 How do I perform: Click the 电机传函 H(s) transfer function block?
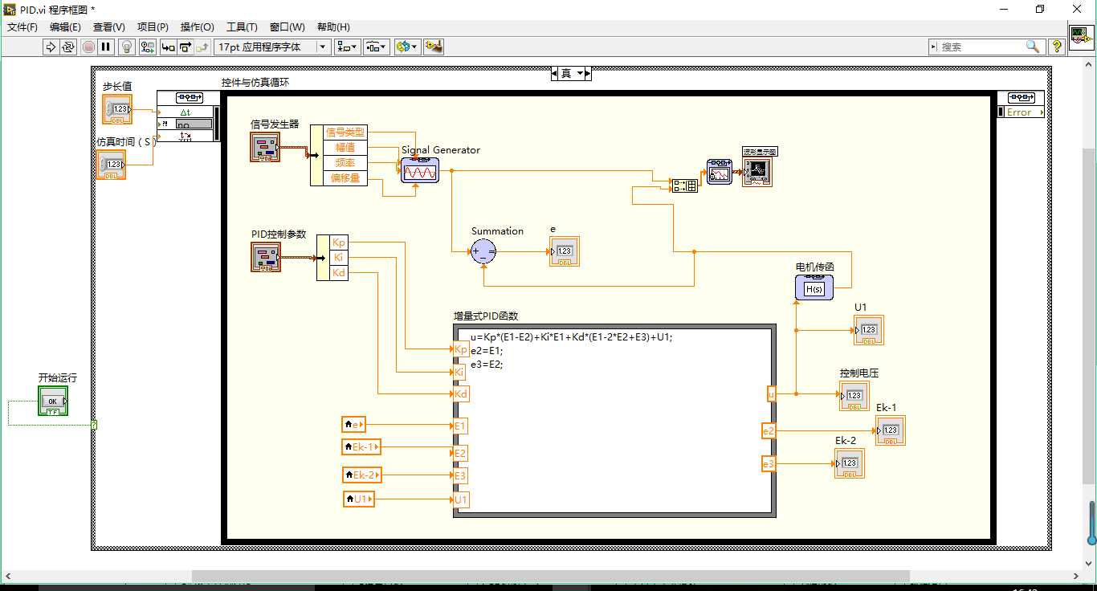point(814,287)
